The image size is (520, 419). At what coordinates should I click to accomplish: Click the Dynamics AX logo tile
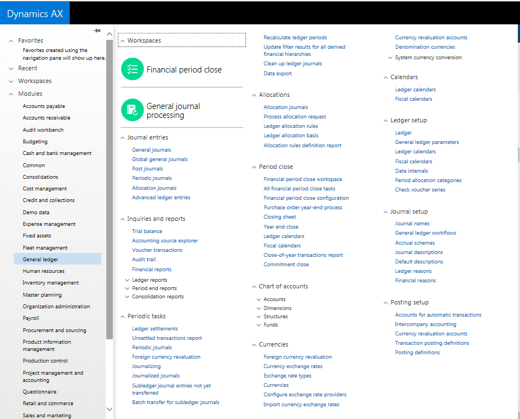tap(35, 14)
